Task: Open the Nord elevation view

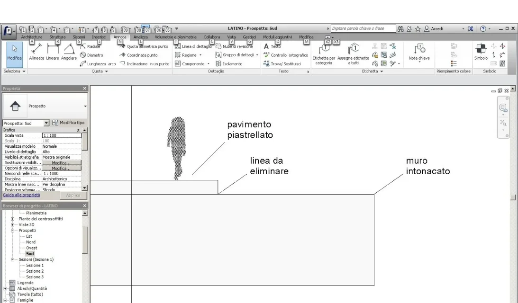Action: [x=31, y=242]
